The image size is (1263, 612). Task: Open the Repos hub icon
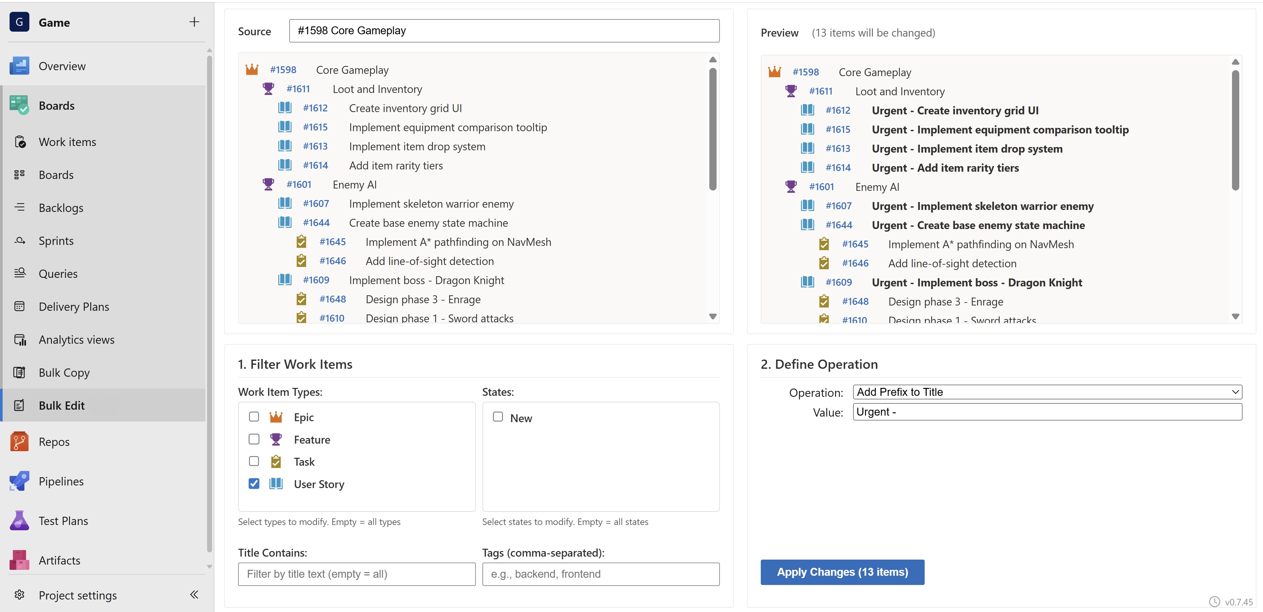19,442
